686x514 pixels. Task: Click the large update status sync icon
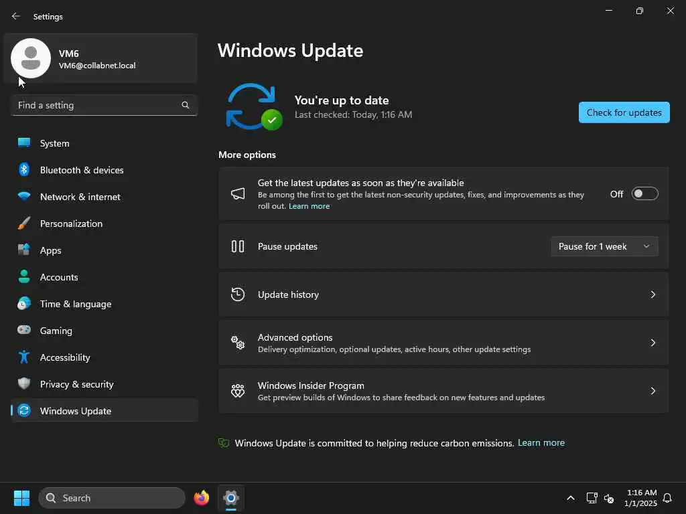click(254, 106)
